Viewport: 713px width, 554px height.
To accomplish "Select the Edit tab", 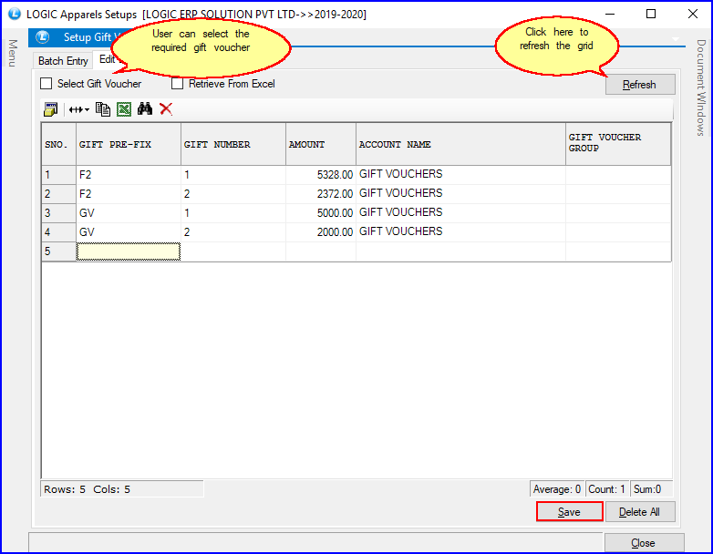I will (x=107, y=60).
